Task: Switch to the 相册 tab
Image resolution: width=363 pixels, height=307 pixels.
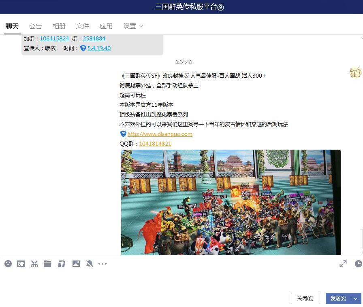Action: [59, 26]
